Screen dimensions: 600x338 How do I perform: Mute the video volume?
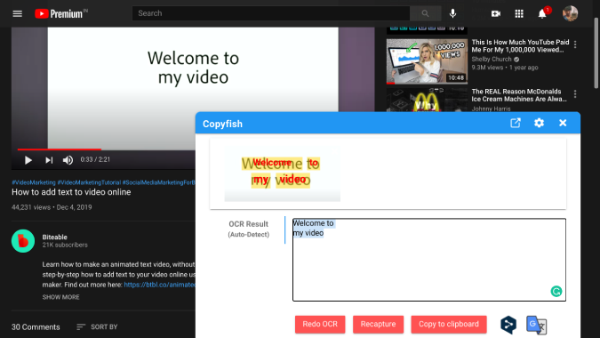click(68, 160)
